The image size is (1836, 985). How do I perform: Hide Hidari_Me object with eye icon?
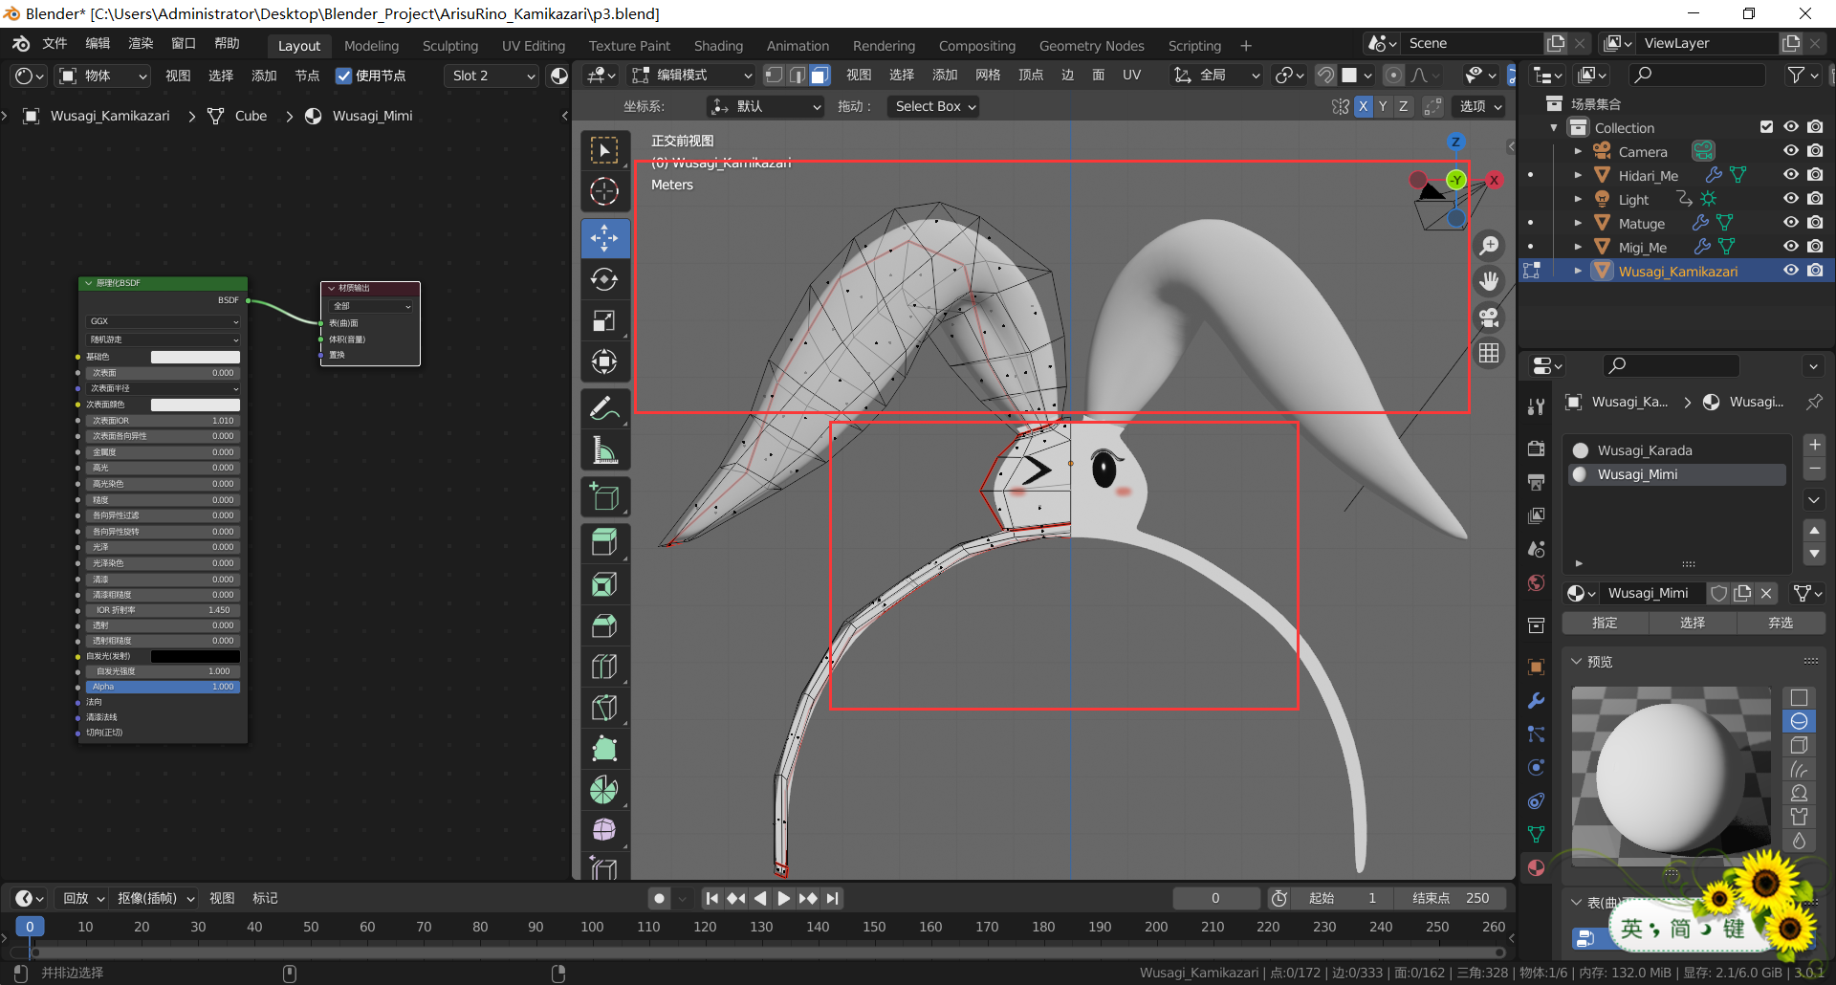pyautogui.click(x=1791, y=175)
